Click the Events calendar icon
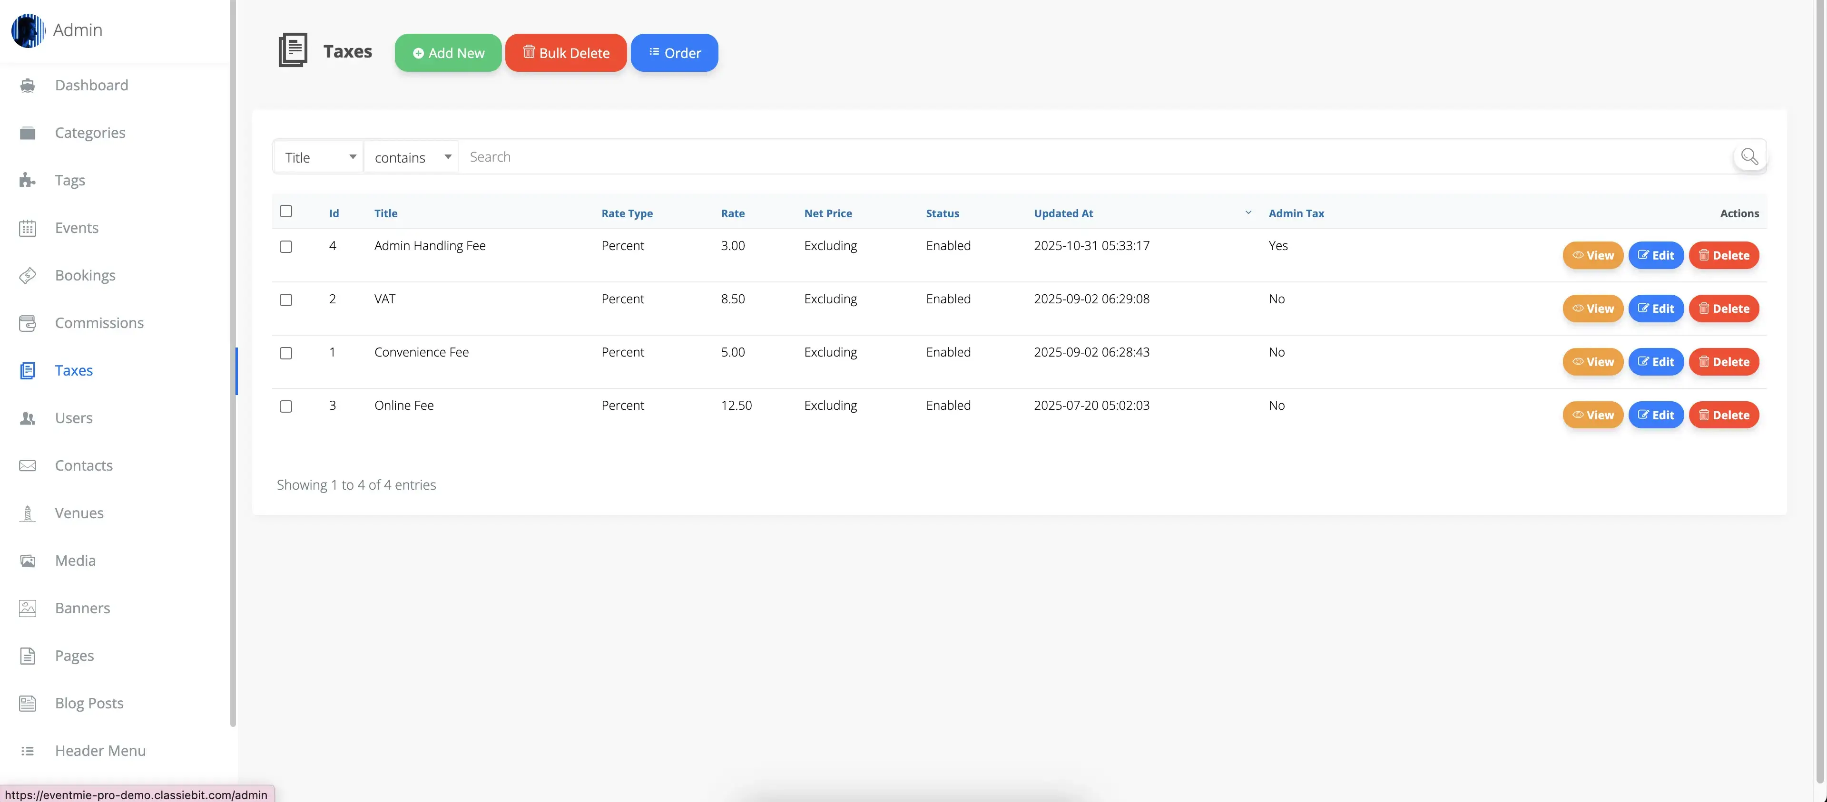This screenshot has width=1827, height=802. (28, 228)
